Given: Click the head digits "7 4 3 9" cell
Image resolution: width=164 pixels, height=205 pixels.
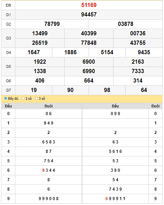Looking at the screenshot, I should [115, 189].
